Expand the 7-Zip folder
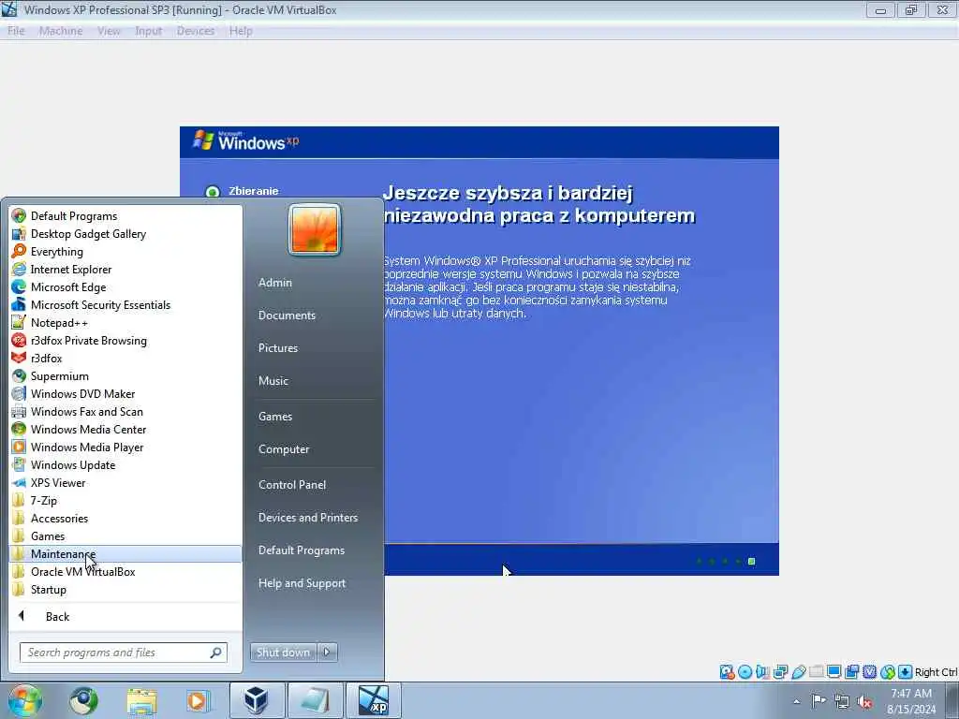This screenshot has height=719, width=959. point(125,500)
